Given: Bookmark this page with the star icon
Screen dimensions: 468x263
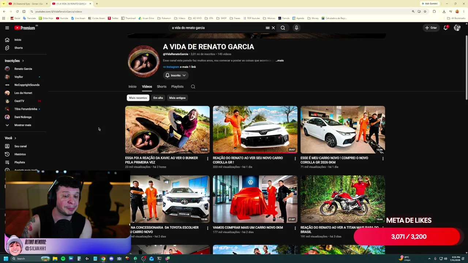Looking at the screenshot, I should pos(425,11).
